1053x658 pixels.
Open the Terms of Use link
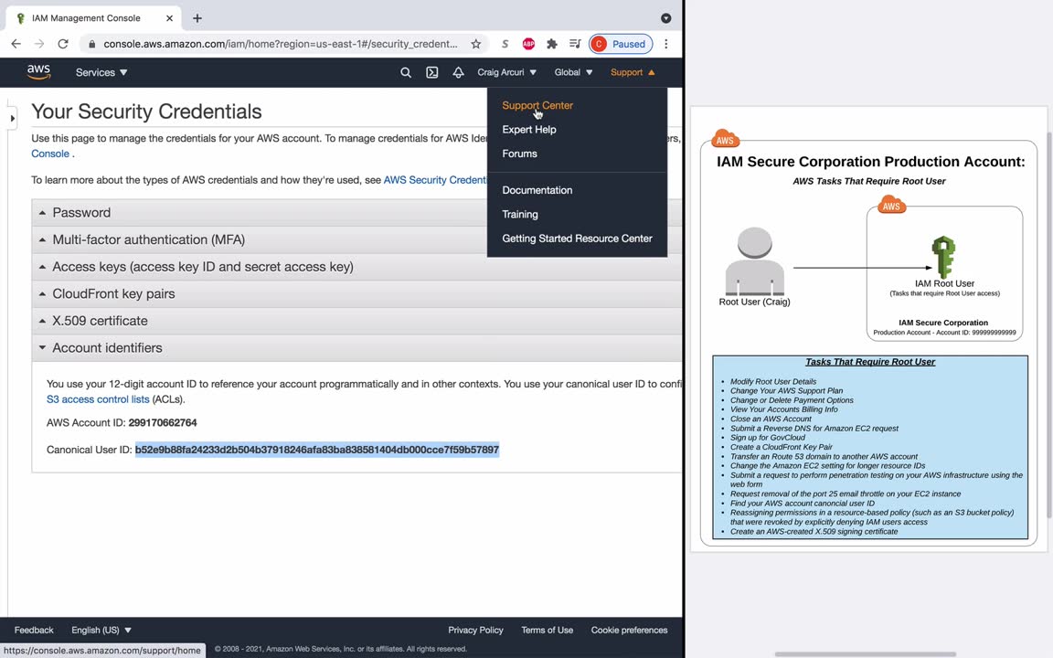point(548,630)
